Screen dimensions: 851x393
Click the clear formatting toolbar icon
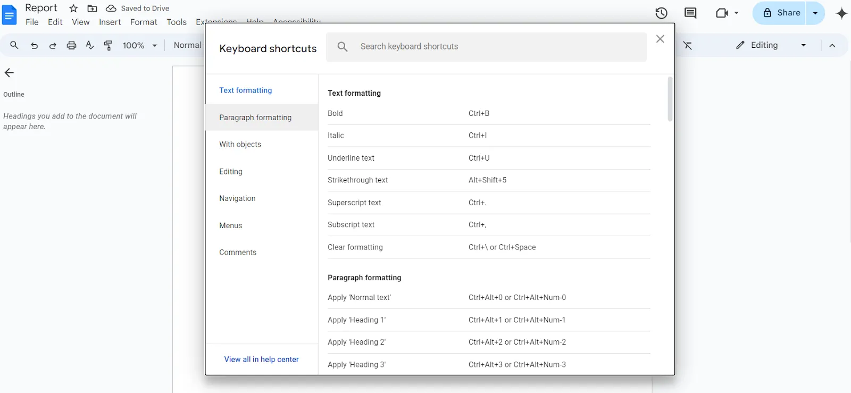coord(688,46)
